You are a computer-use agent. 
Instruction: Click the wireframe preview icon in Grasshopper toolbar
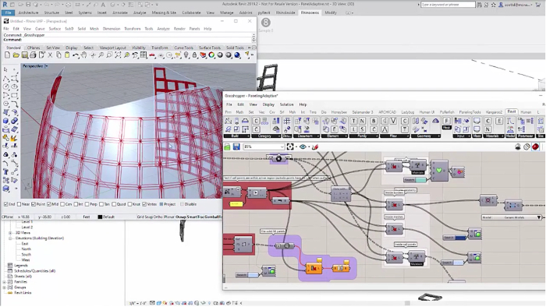(526, 146)
